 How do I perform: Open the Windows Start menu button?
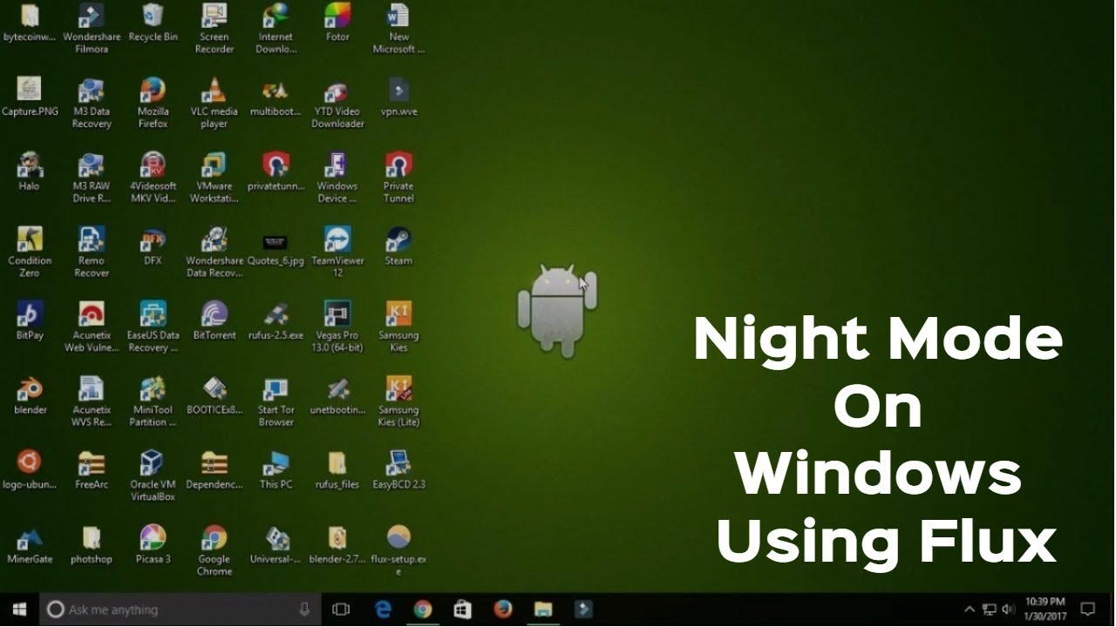[x=19, y=610]
